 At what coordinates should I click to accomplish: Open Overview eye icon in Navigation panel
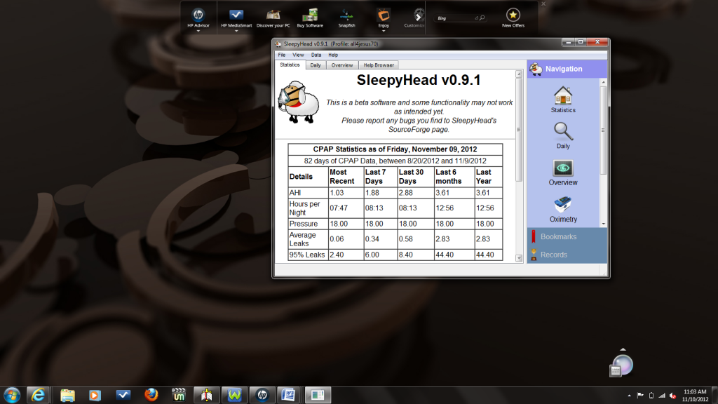563,168
